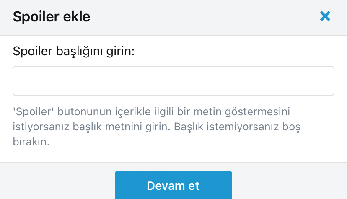The width and height of the screenshot is (347, 199).
Task: Submit the dialog with the Devam et button
Action: click(173, 185)
